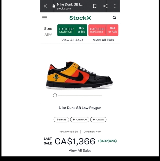160x161 pixels.
Task: Open the three-dot browser menu
Action: (115, 6)
